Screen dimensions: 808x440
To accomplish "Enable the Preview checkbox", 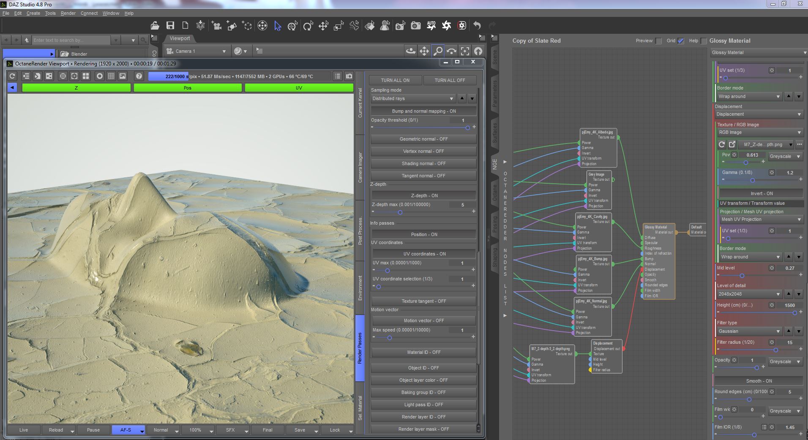I will coord(658,41).
